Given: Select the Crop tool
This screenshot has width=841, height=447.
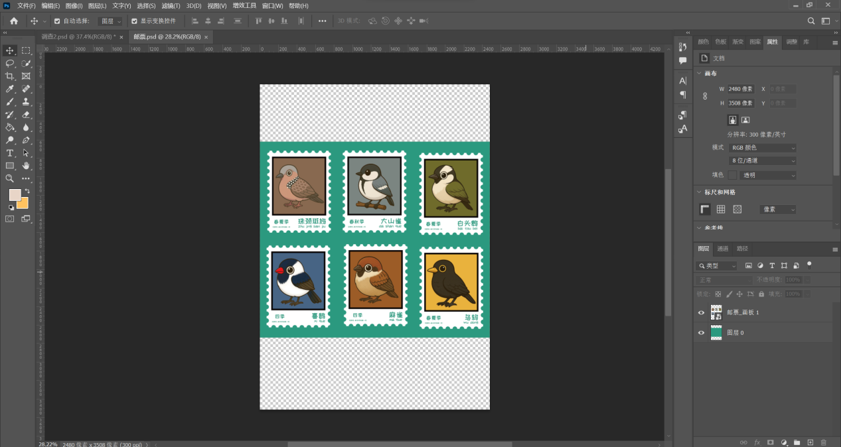Looking at the screenshot, I should coord(10,76).
